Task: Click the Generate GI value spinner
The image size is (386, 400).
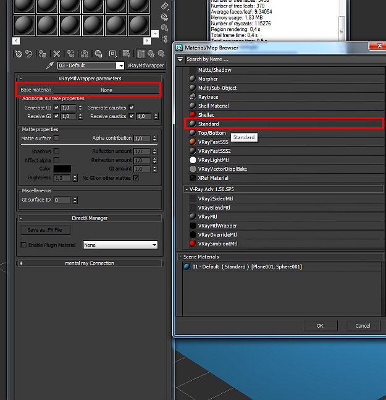Action: pos(80,108)
